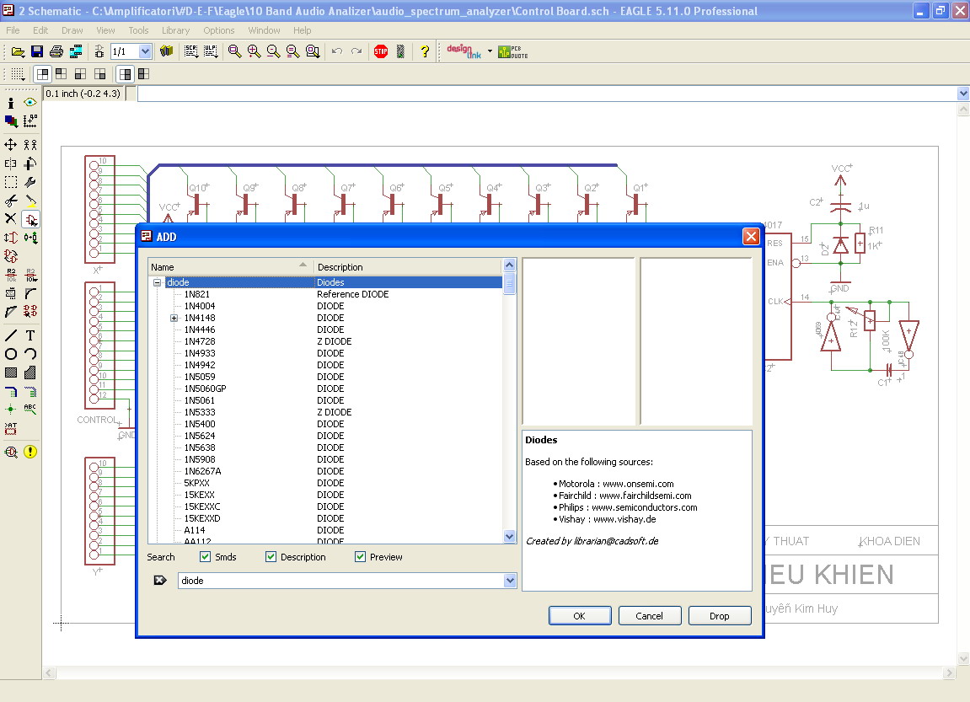Select the Text tool in left toolbar
The width and height of the screenshot is (970, 702).
(x=30, y=335)
